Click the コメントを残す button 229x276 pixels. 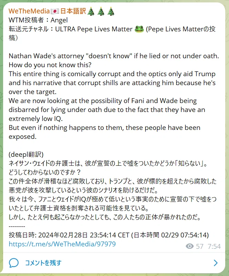click(43, 263)
